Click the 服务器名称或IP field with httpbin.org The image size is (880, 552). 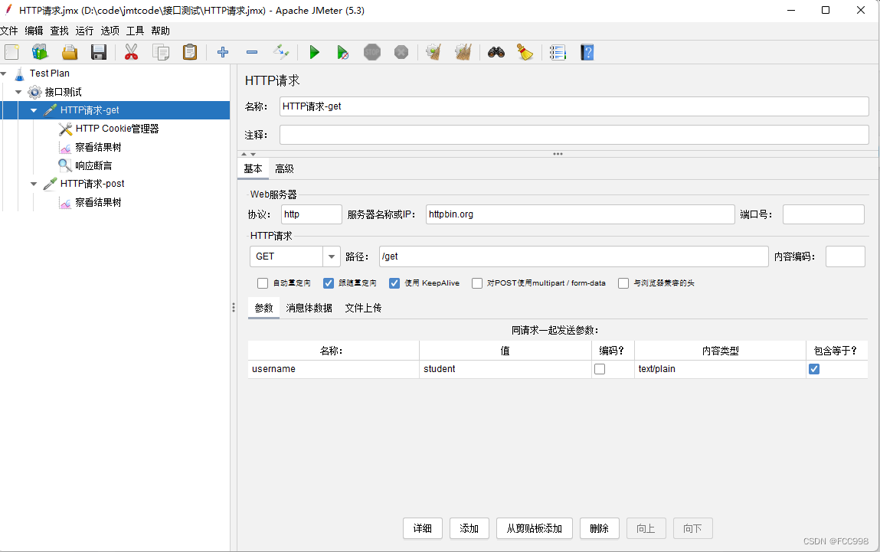[581, 214]
